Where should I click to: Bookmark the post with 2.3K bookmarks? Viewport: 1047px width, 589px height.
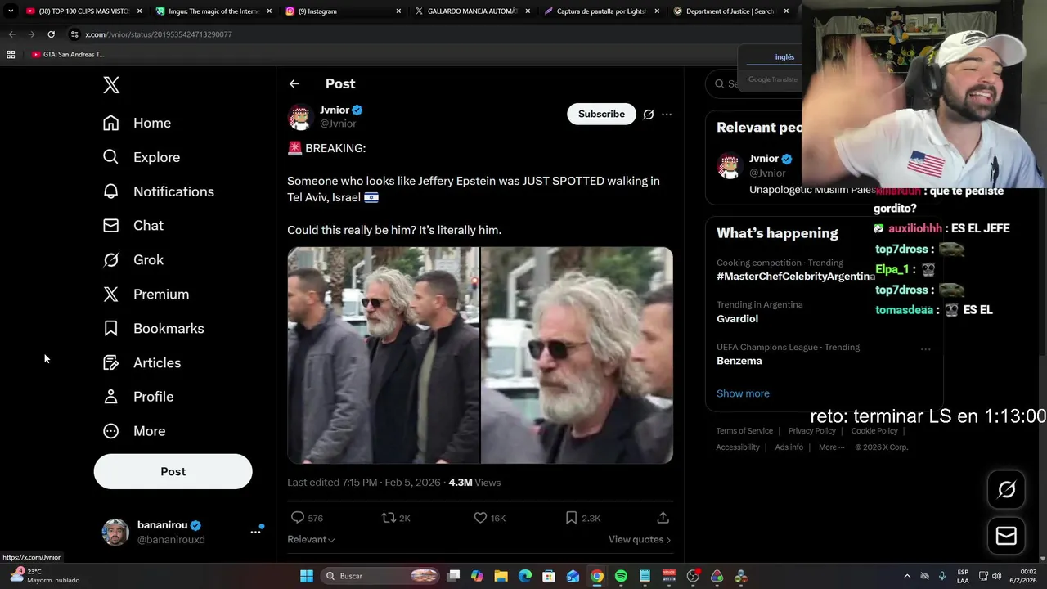pyautogui.click(x=572, y=518)
